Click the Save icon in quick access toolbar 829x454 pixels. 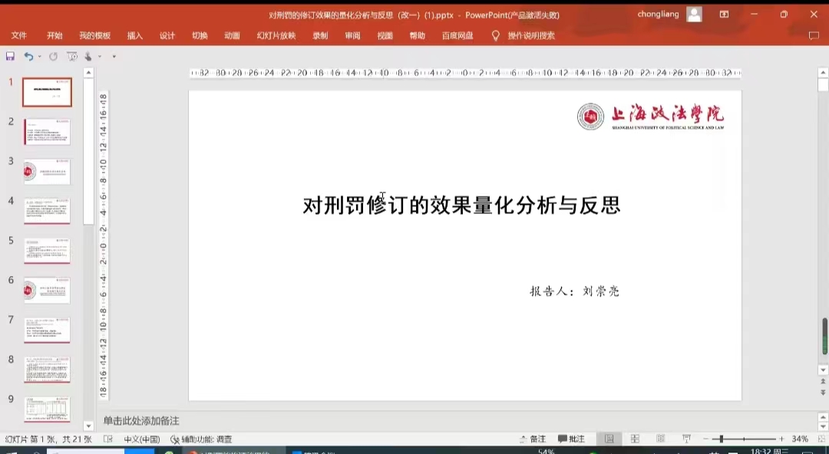tap(10, 57)
